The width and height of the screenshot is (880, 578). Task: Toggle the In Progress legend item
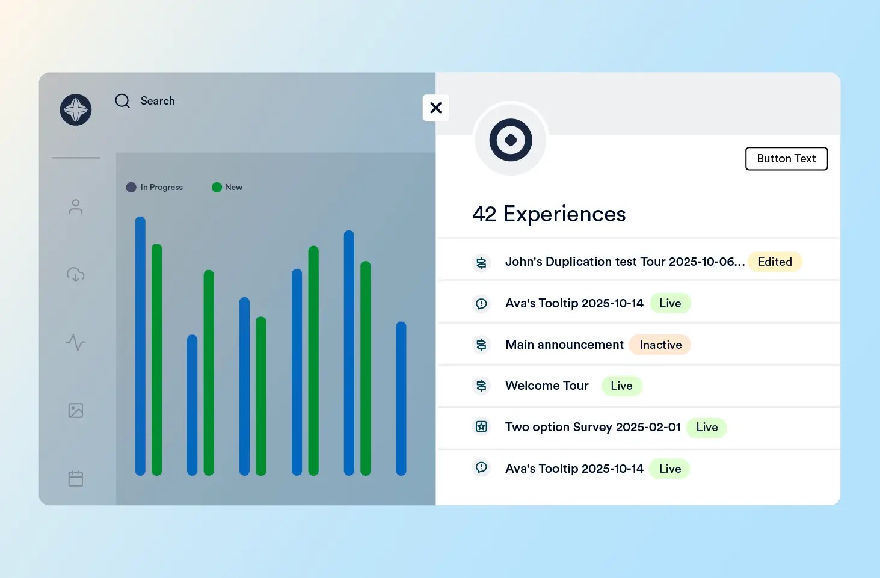155,188
